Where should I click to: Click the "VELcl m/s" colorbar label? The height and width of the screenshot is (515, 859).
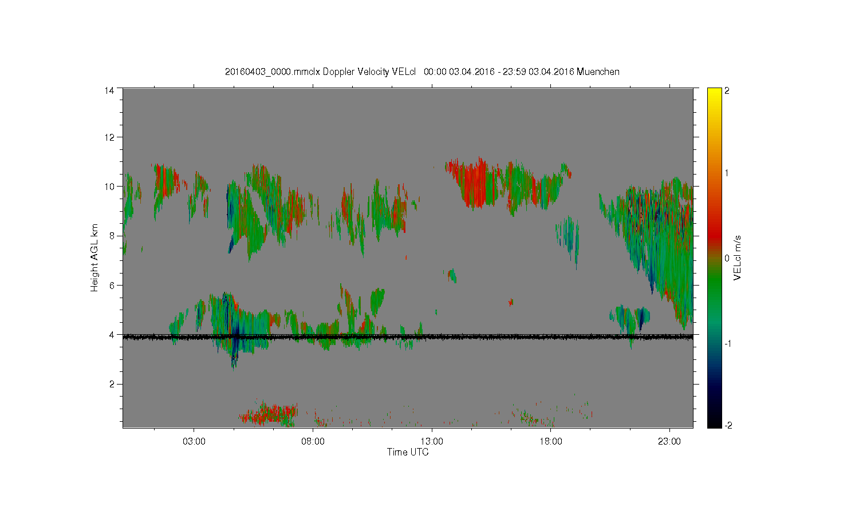pyautogui.click(x=738, y=257)
